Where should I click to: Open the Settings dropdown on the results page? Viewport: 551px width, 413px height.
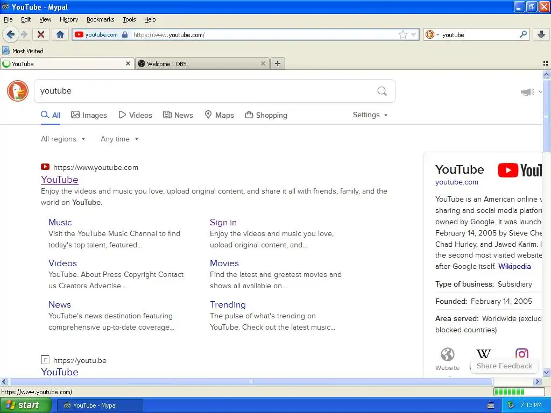(x=370, y=115)
